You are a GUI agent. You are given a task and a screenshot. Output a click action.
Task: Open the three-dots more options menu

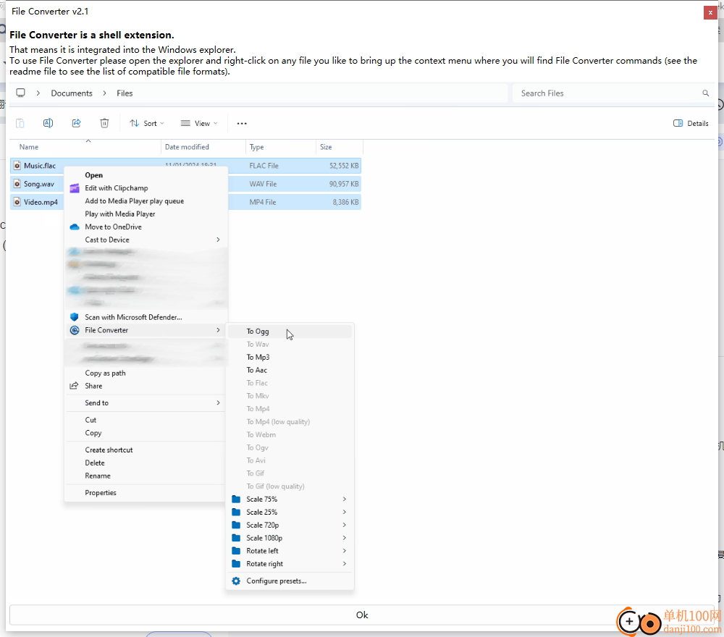242,123
